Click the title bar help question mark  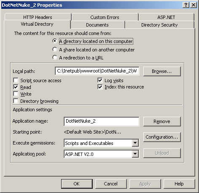click(186, 5)
